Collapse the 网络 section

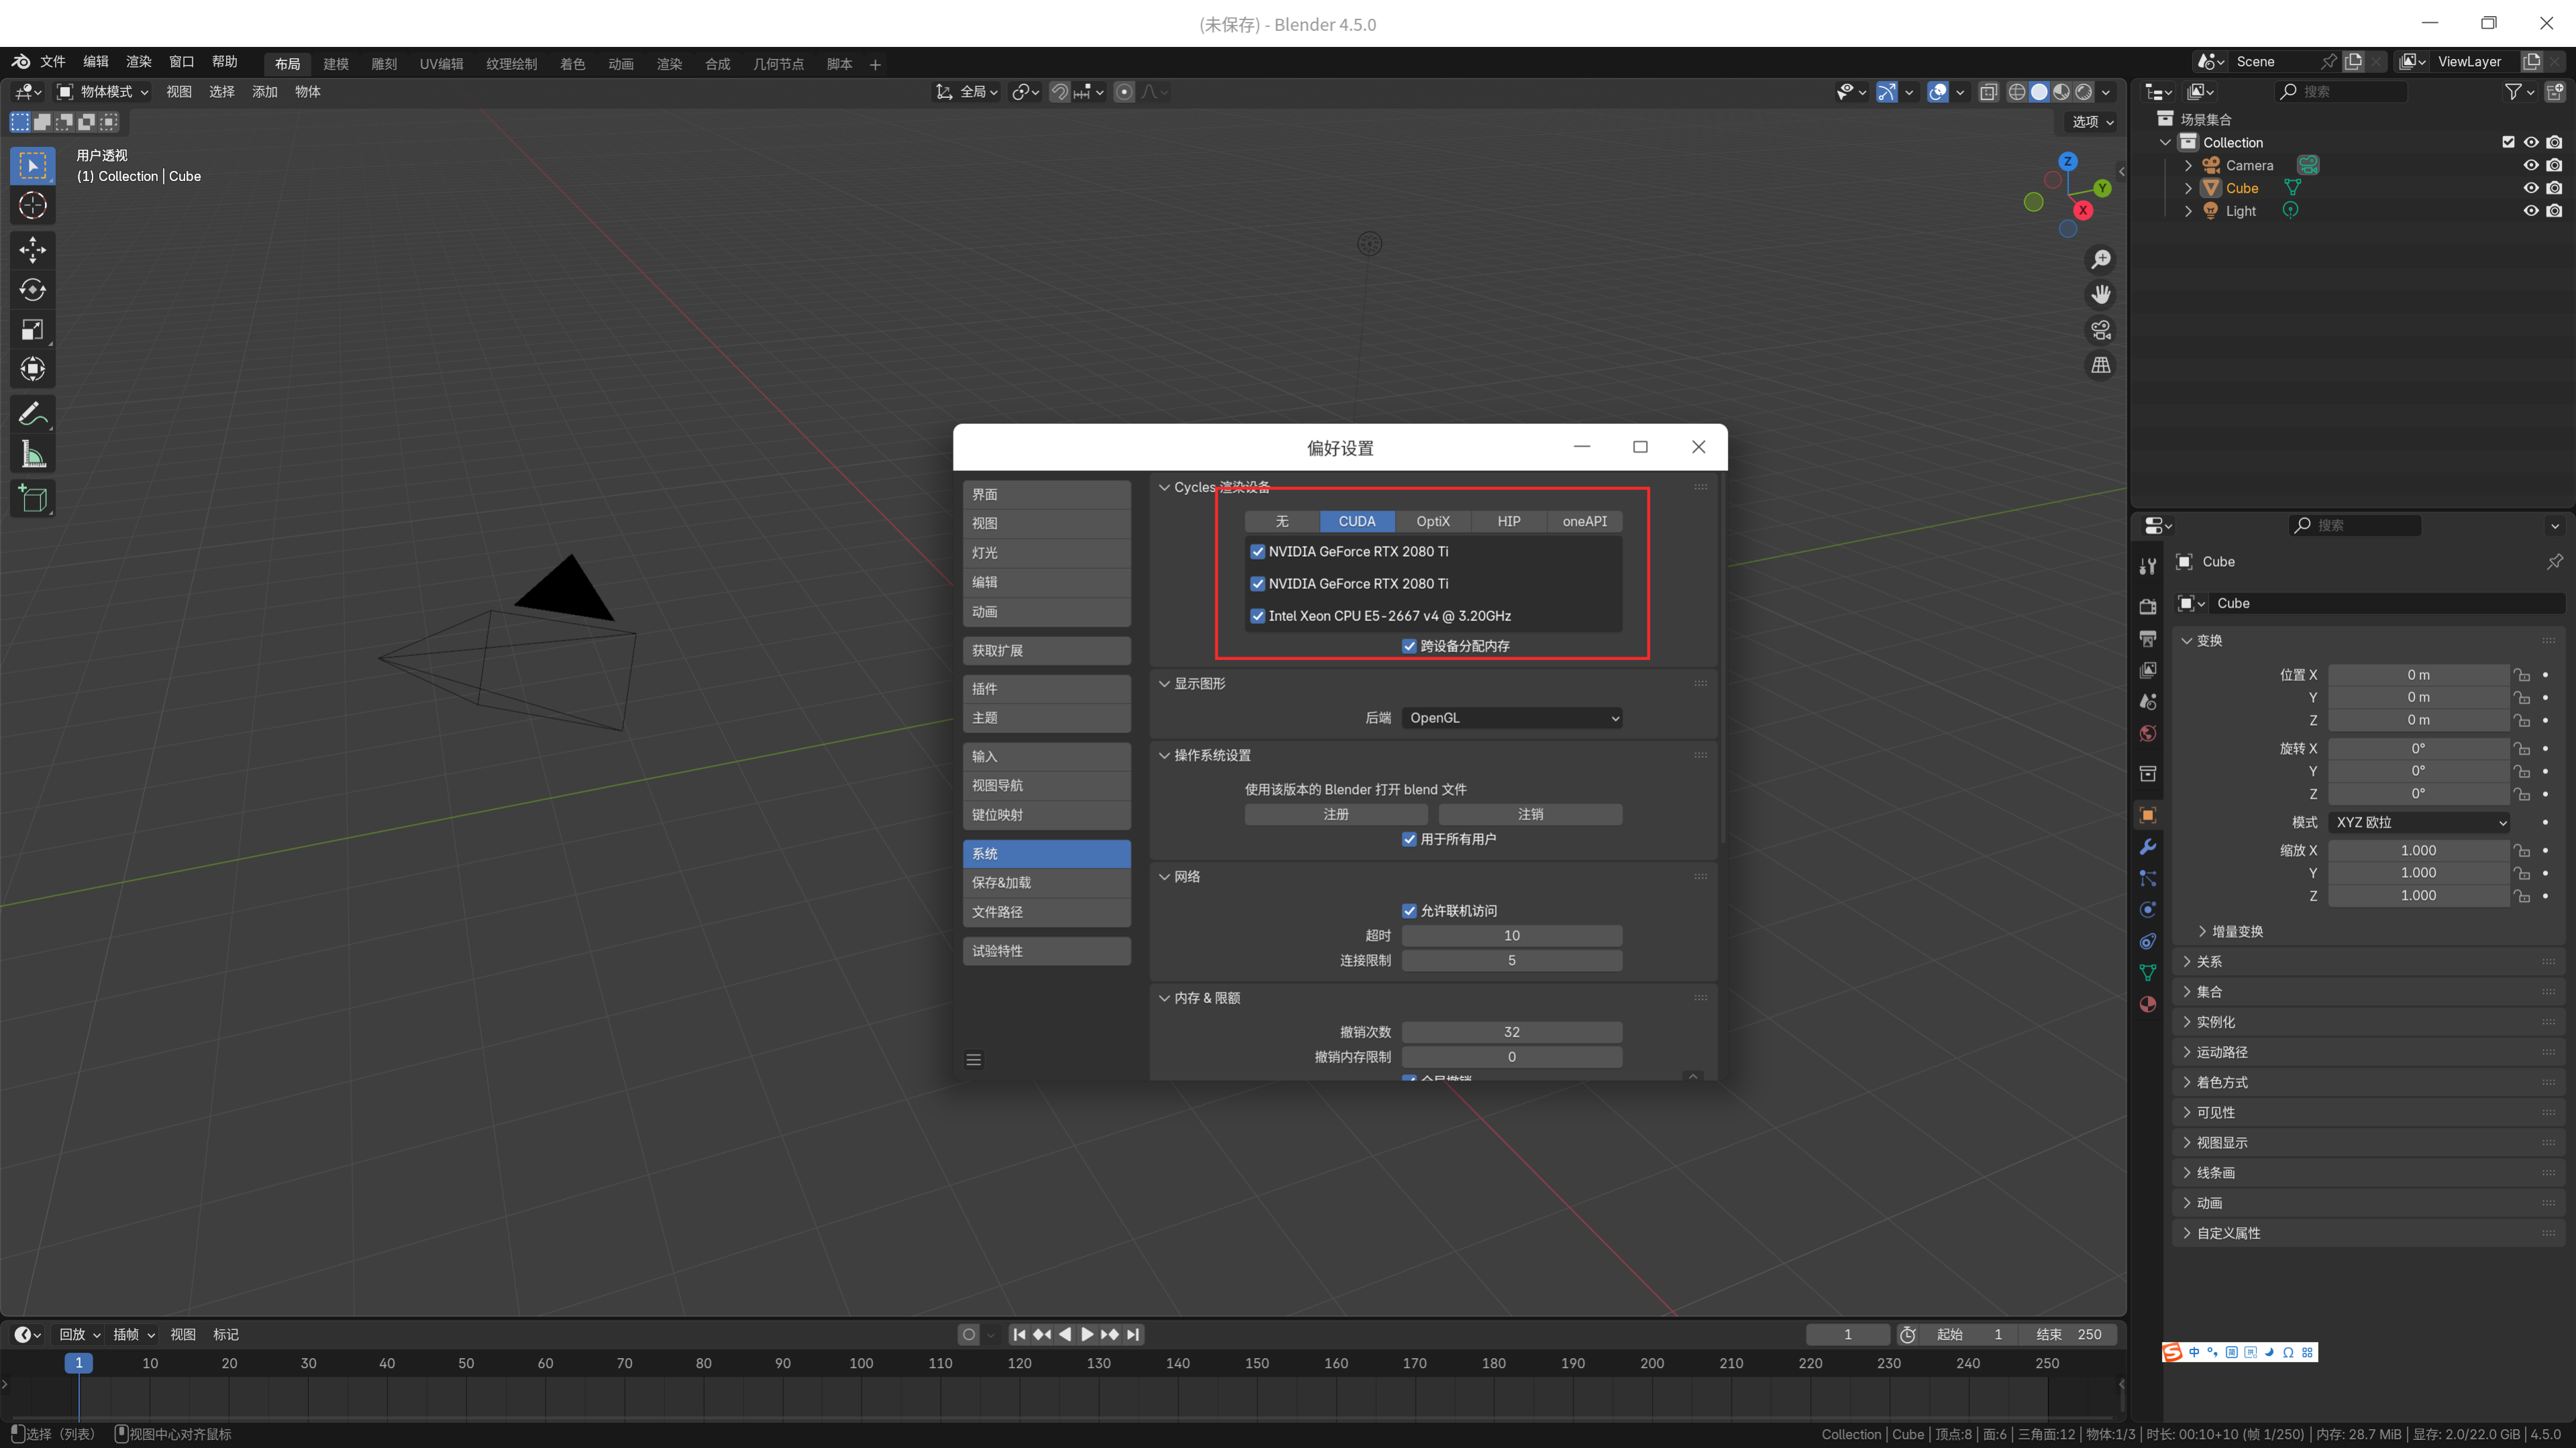(x=1164, y=877)
